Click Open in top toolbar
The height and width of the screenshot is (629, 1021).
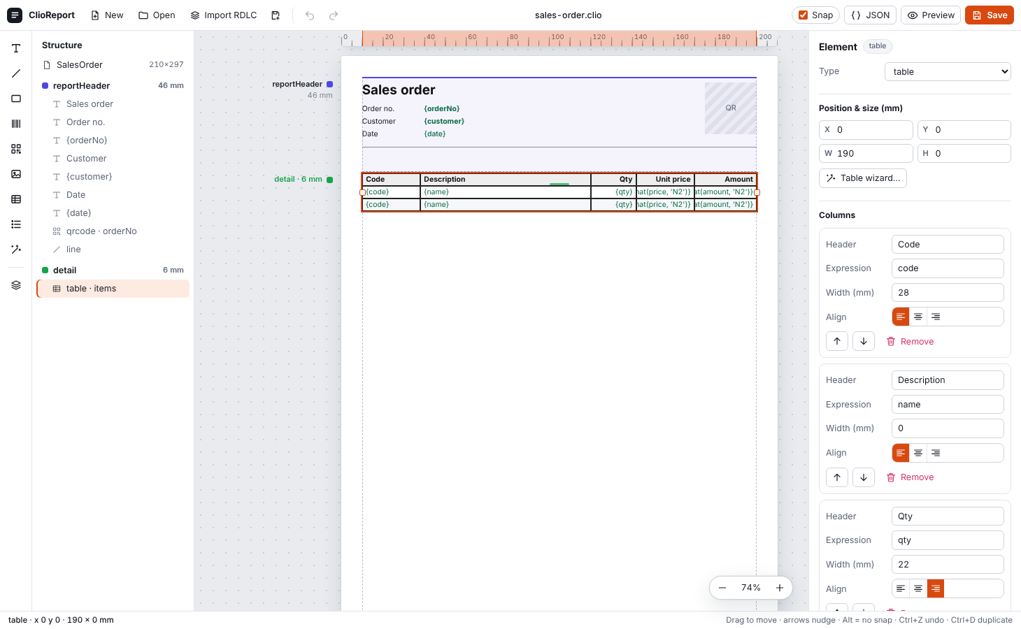pyautogui.click(x=157, y=15)
